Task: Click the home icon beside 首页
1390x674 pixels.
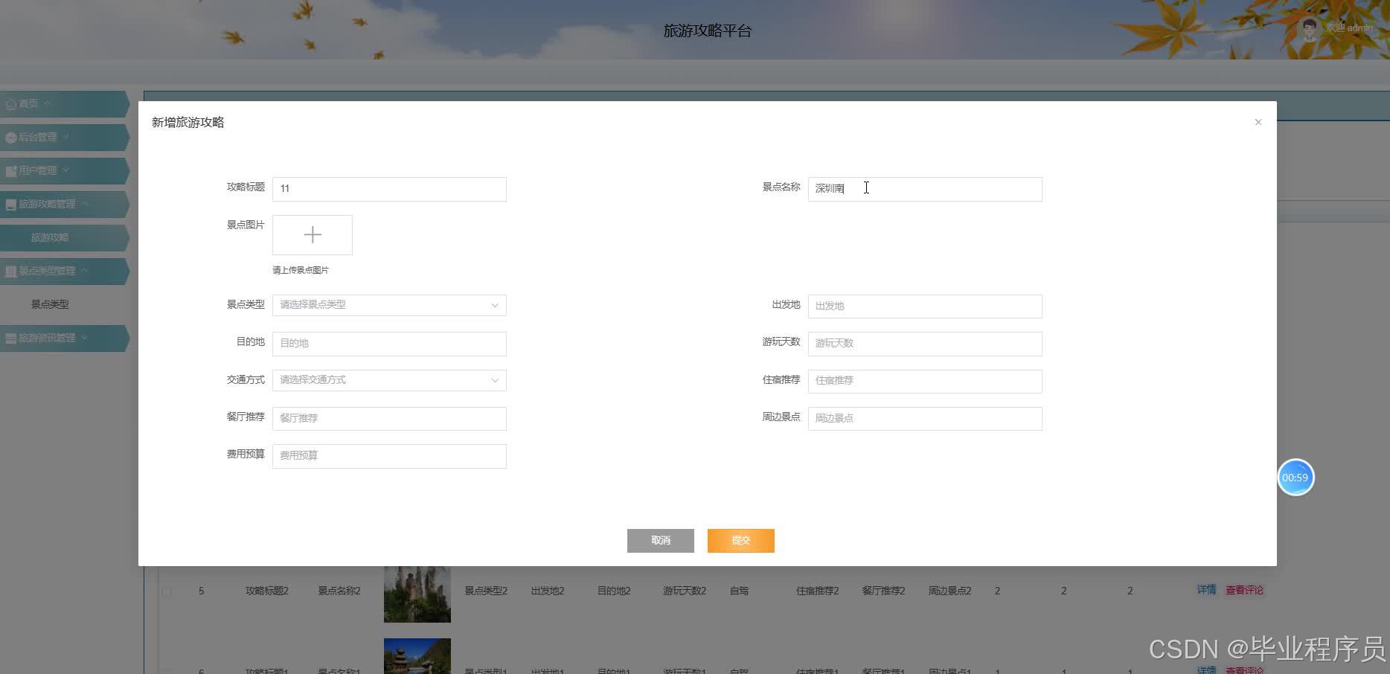Action: click(11, 104)
